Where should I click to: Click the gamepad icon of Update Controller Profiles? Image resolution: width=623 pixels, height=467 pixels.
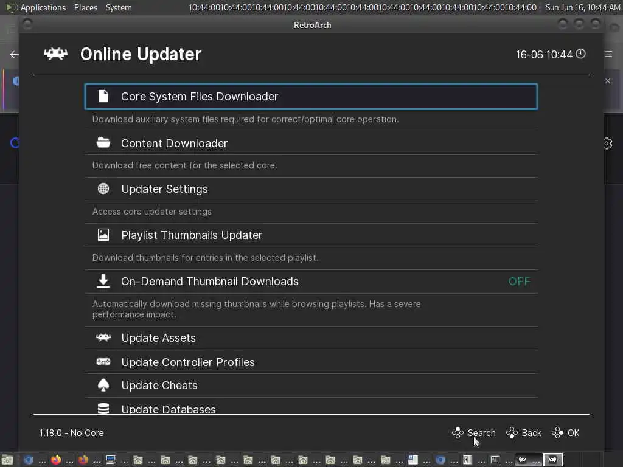click(103, 361)
